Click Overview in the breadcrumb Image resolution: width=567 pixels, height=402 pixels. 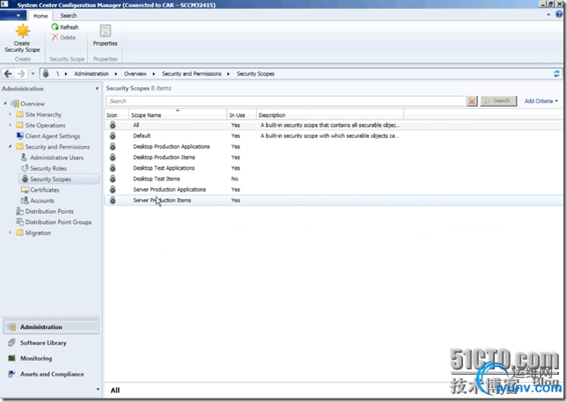(136, 74)
